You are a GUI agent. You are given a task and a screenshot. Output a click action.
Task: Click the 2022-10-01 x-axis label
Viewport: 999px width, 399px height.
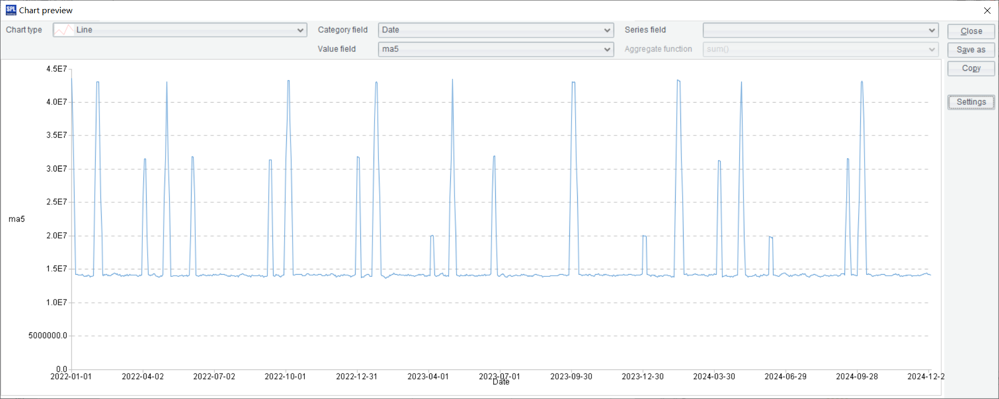point(285,377)
